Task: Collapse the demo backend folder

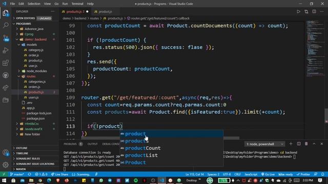Action: pos(35,39)
